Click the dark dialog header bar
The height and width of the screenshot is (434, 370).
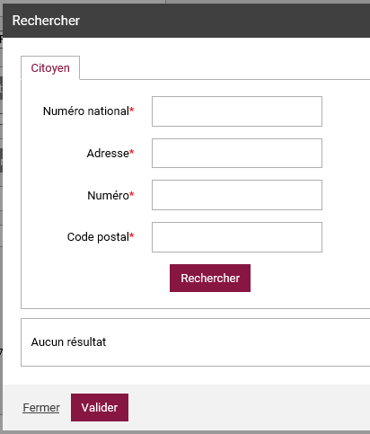click(186, 21)
